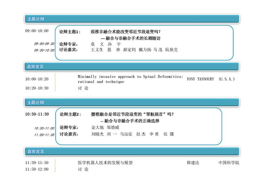This screenshot has height=190, width=269.
Task: Click discussant name 刘晓光
Action: point(98,134)
